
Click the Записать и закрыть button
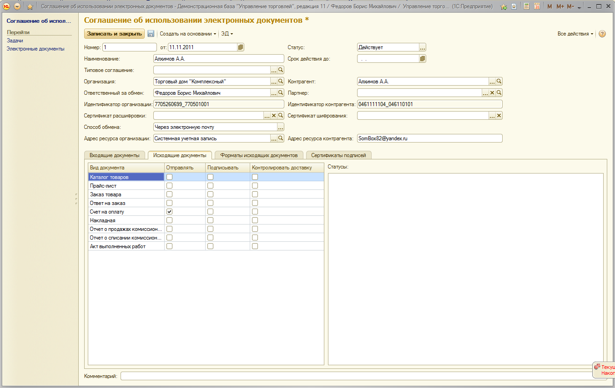115,34
